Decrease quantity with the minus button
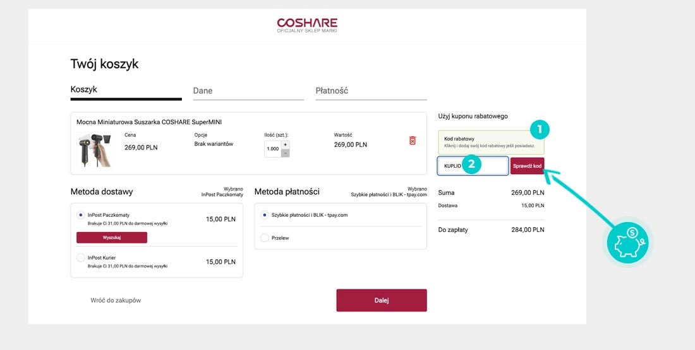 tap(285, 153)
